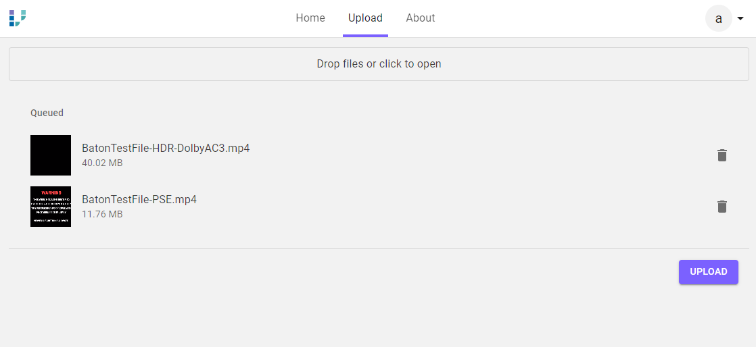This screenshot has height=347, width=756.
Task: Go to the Home tab
Action: pyautogui.click(x=310, y=18)
